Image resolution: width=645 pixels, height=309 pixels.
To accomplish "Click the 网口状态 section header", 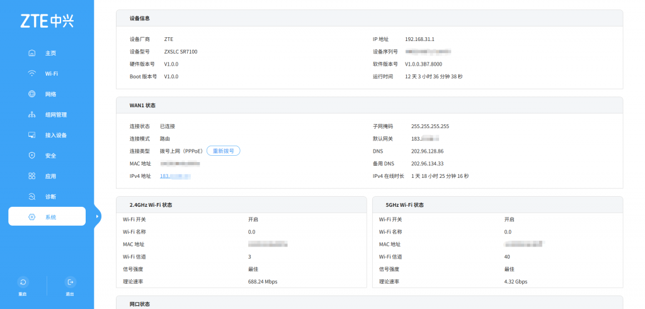I will tap(139, 304).
